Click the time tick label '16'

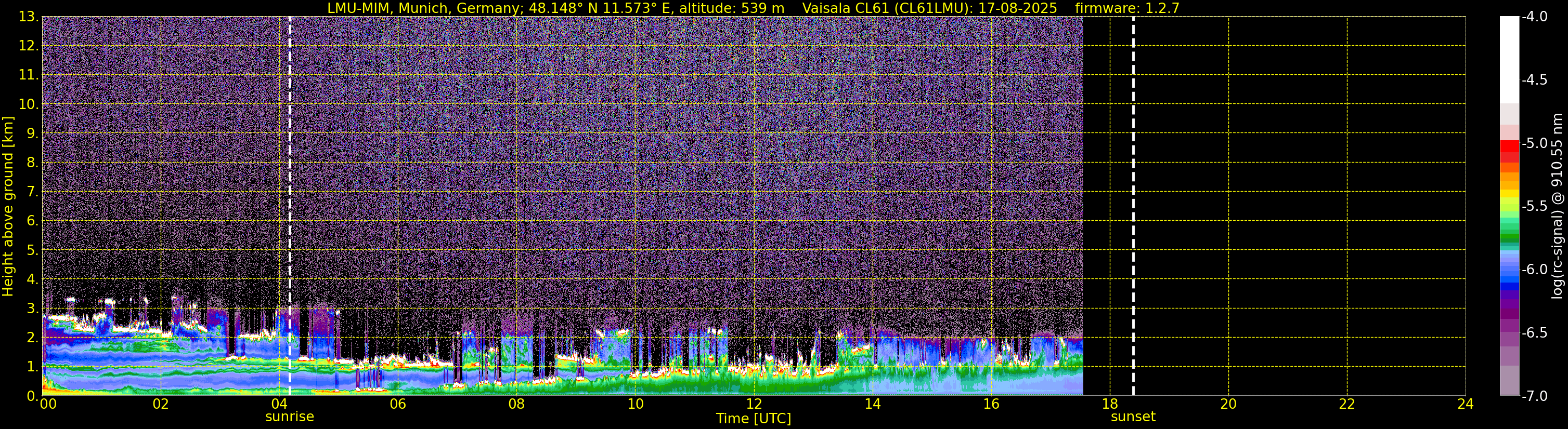pyautogui.click(x=991, y=404)
